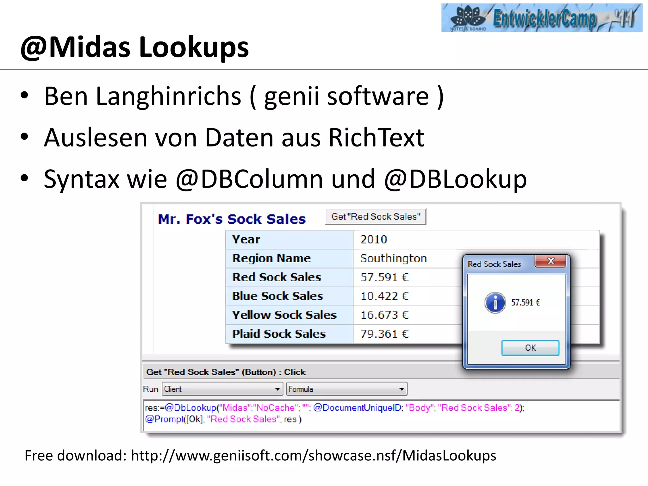Click the Get "Red Sock Sales" (Button) : Click header

[x=226, y=372]
